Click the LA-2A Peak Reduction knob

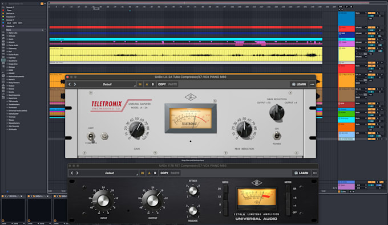pyautogui.click(x=244, y=130)
